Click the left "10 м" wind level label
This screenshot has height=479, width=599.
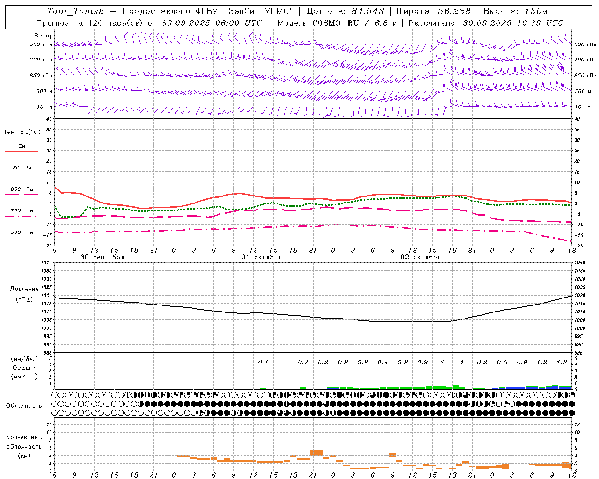point(44,107)
